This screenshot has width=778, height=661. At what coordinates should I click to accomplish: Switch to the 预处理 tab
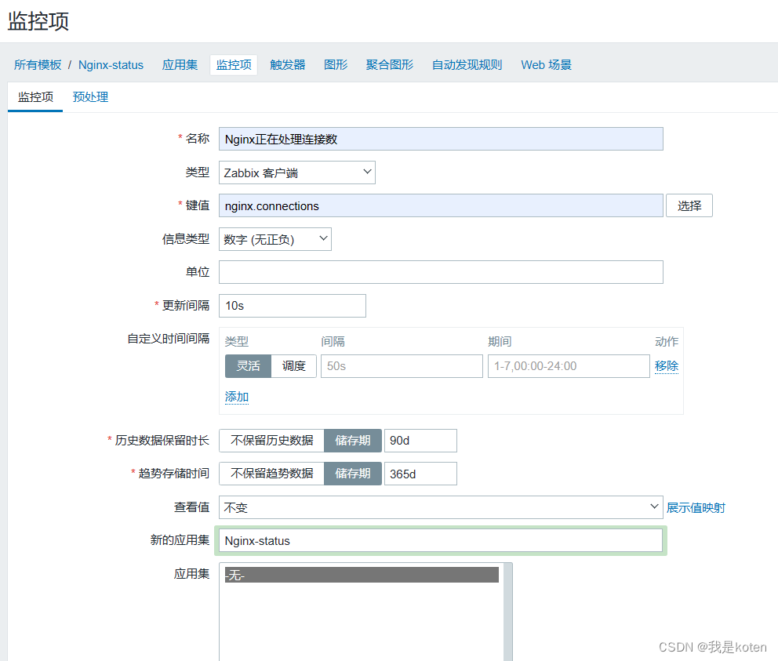point(90,97)
